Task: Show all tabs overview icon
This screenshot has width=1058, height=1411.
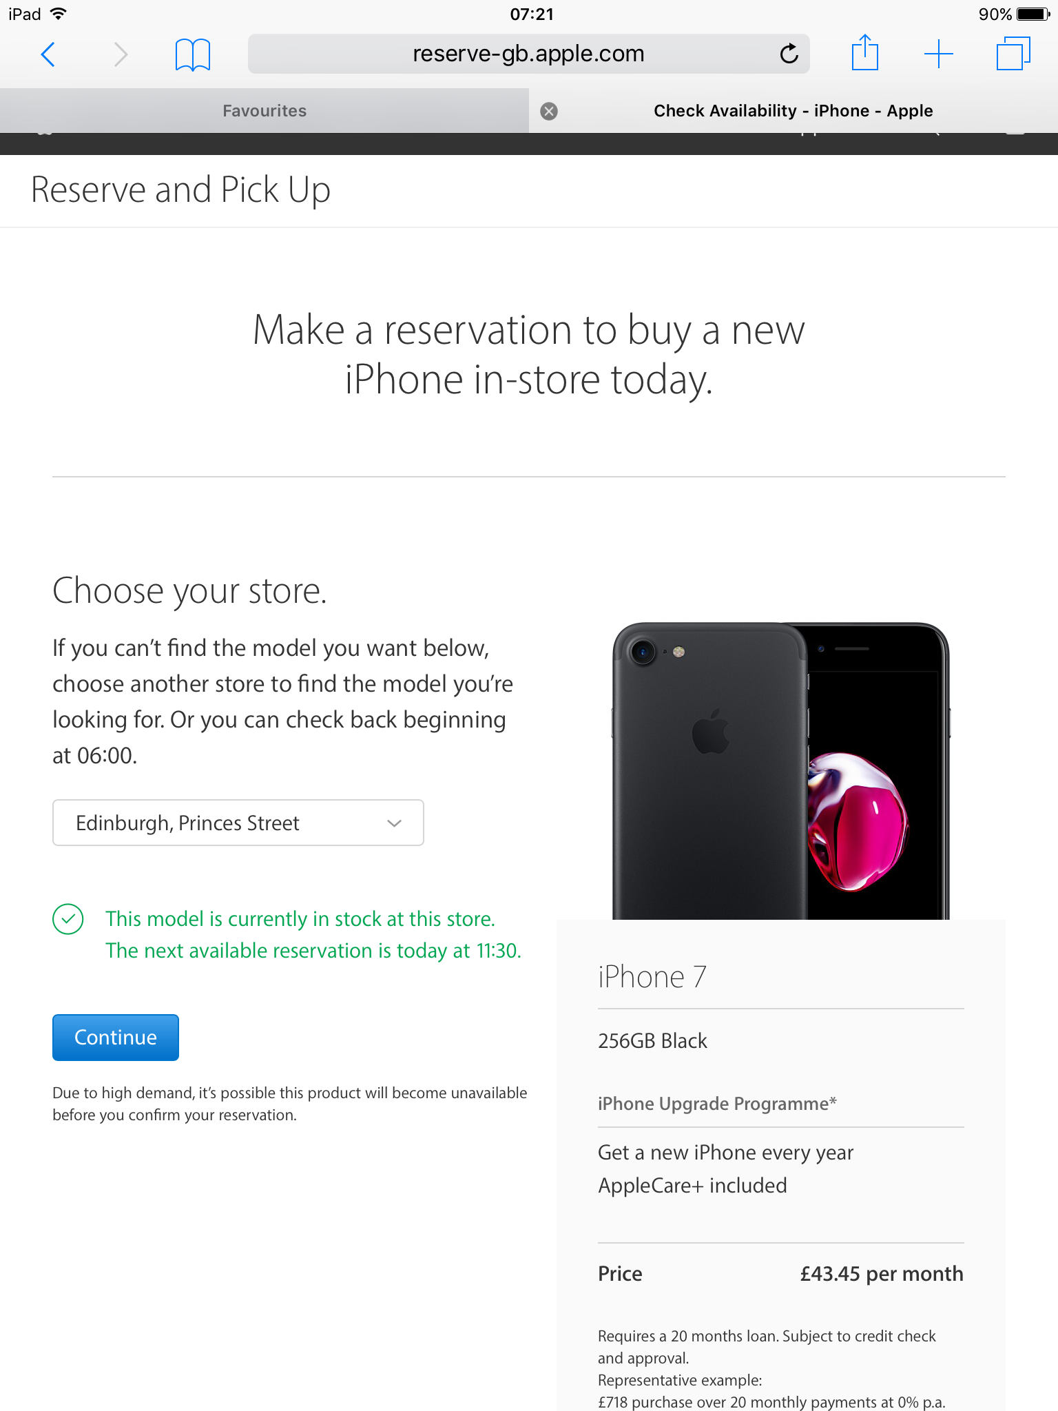Action: click(1013, 53)
